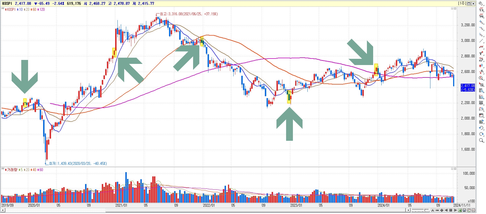The width and height of the screenshot is (486, 214).
Task: Open chart settings wrench icon
Action: (481, 3)
